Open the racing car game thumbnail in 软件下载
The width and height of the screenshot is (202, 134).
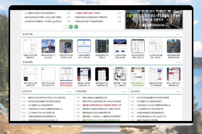pos(48,46)
